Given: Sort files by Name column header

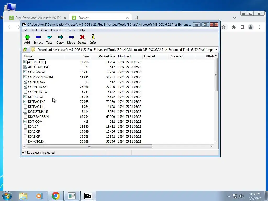Looking at the screenshot, I should pos(43,56).
